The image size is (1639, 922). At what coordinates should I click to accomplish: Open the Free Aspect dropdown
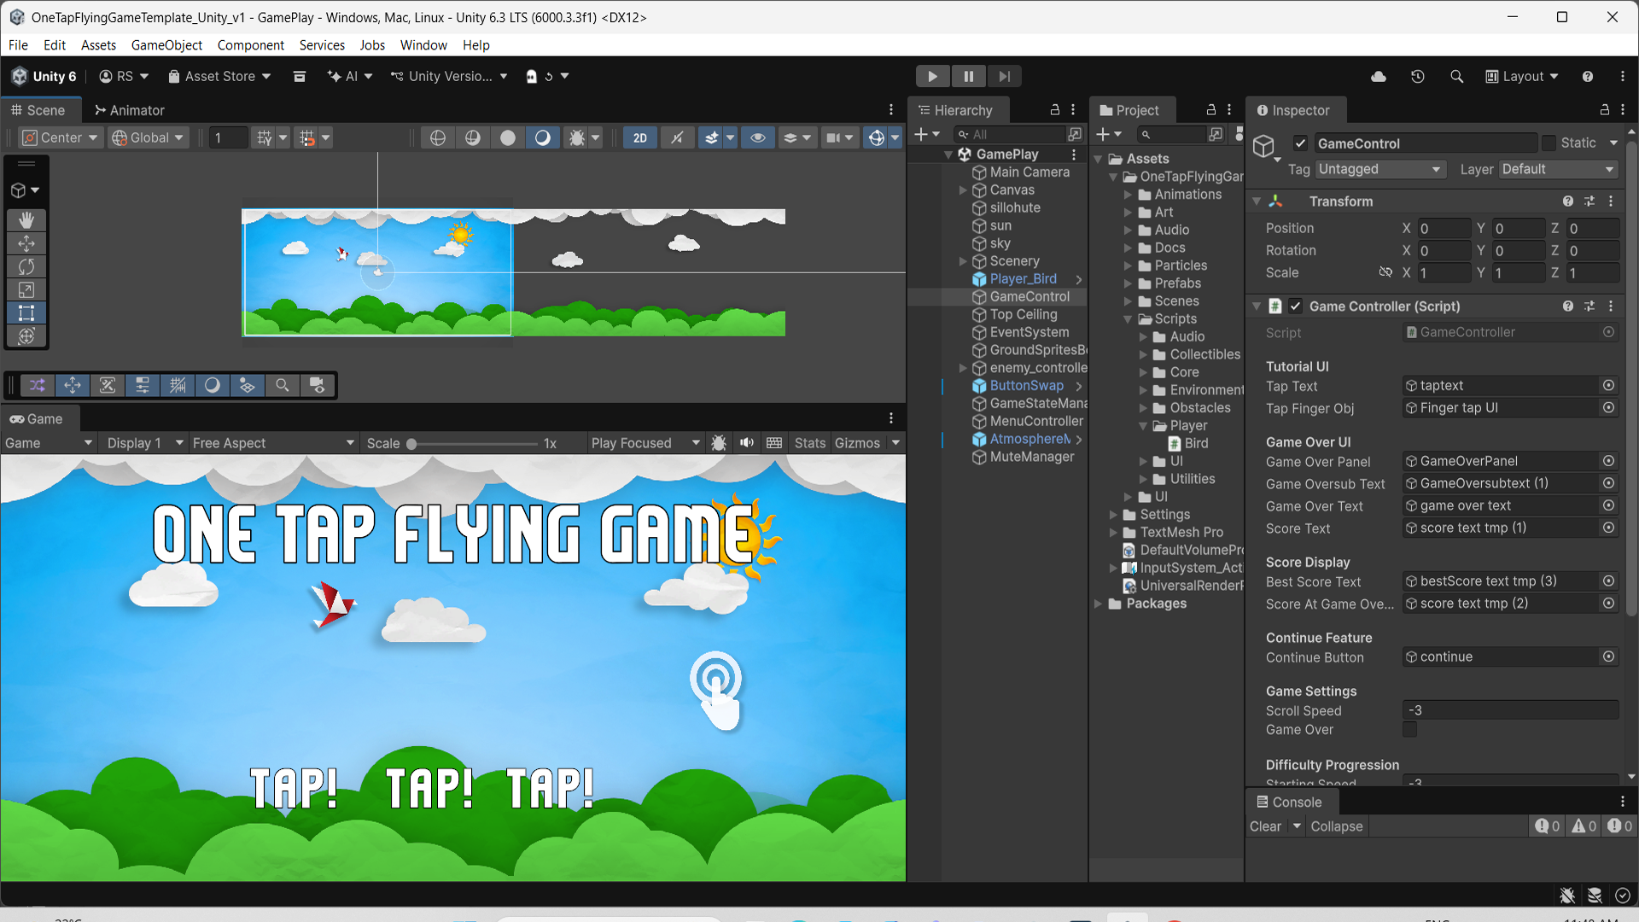tap(272, 442)
